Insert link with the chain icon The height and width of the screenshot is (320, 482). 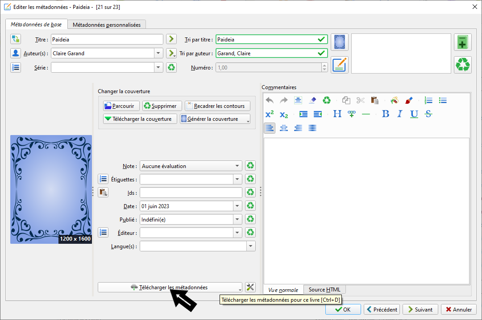[352, 114]
